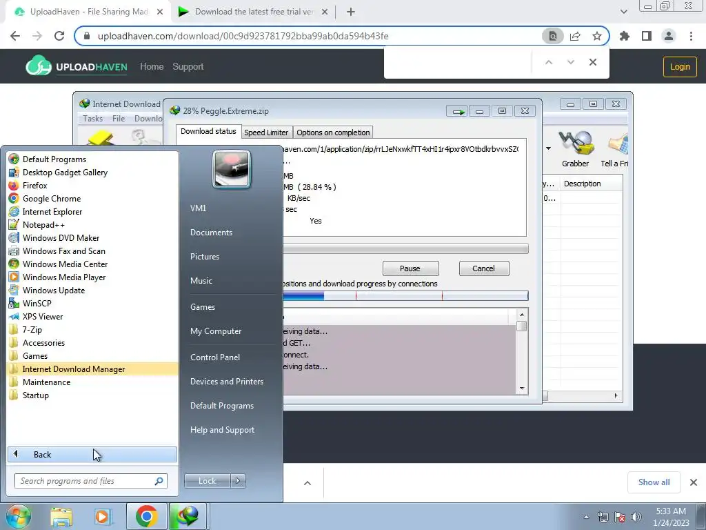Click the connections download progress bar
The image size is (706, 530).
point(405,296)
